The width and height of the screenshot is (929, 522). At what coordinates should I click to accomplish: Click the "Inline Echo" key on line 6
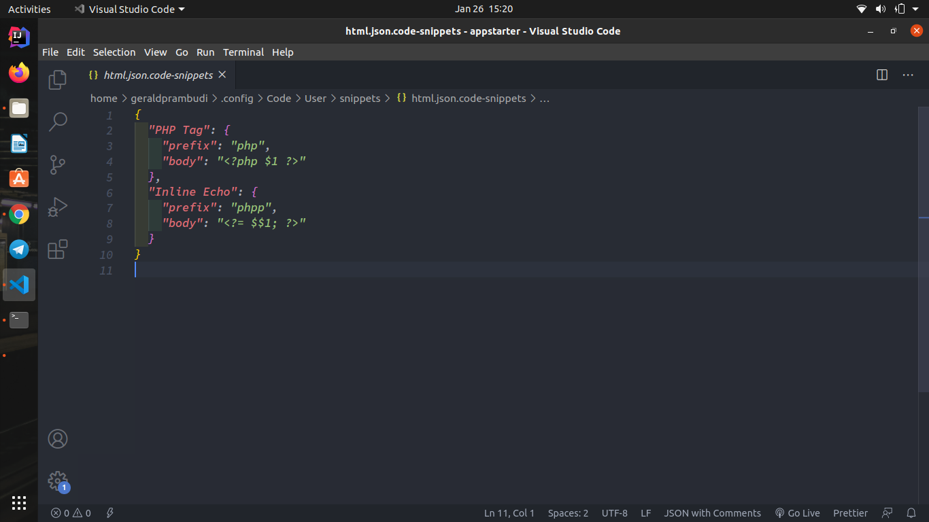pyautogui.click(x=197, y=192)
